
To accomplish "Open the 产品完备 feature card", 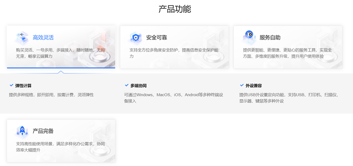I will (x=61, y=141).
